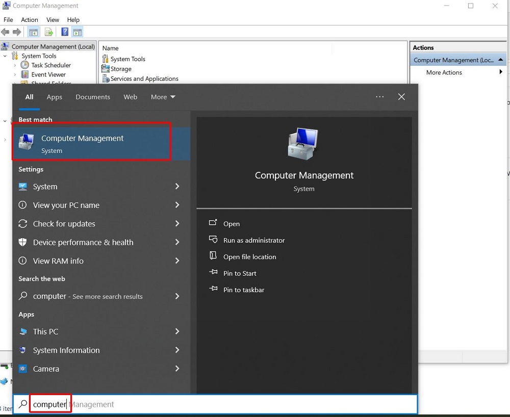This screenshot has height=417, width=510.
Task: Toggle the Show/Hide Console Tree icon
Action: click(x=33, y=32)
